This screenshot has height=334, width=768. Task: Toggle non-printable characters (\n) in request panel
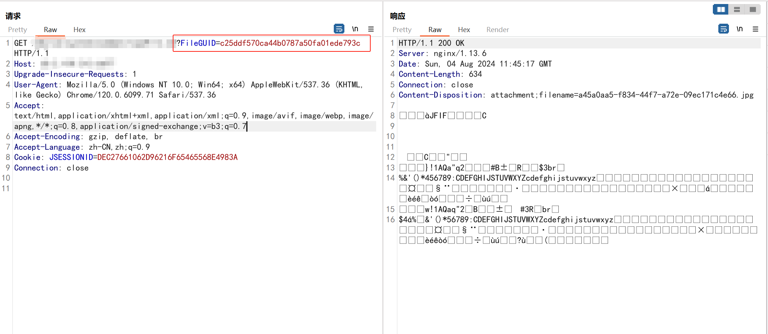point(355,29)
